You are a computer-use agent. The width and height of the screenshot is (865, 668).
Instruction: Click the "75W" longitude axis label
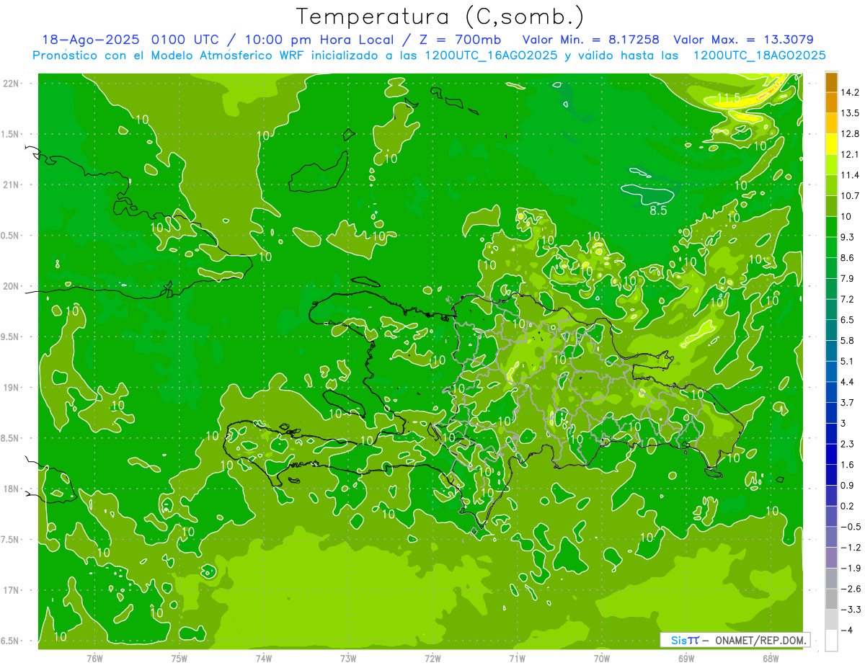179,658
